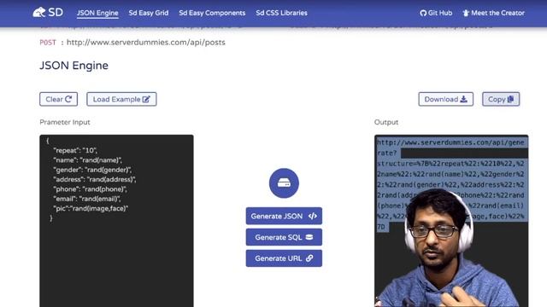Copy the output text
Image resolution: width=547 pixels, height=307 pixels.
[501, 99]
